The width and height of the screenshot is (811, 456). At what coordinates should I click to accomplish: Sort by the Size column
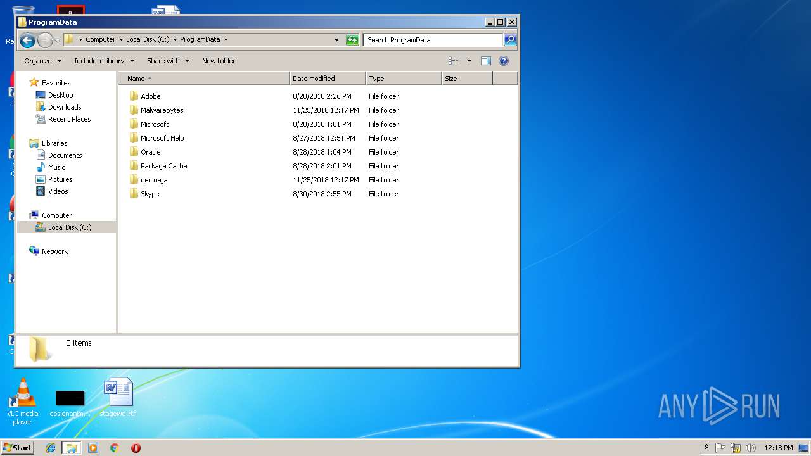pos(467,79)
